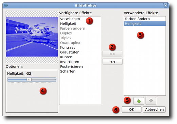Click the Abbrechen button

(154, 109)
